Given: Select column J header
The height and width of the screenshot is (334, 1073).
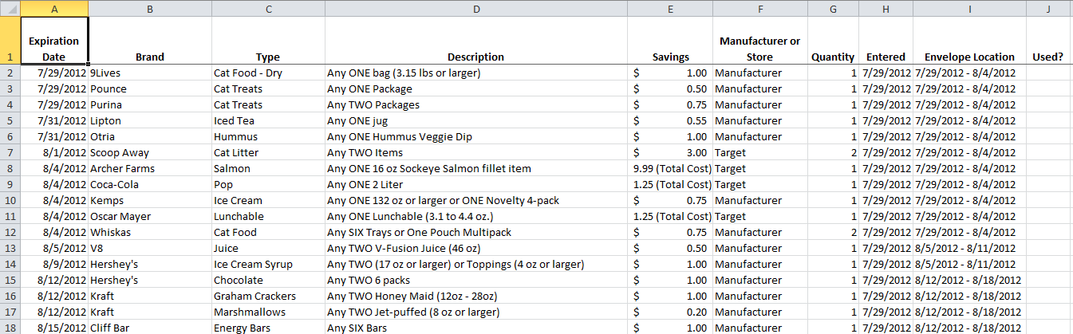Looking at the screenshot, I should (1049, 8).
